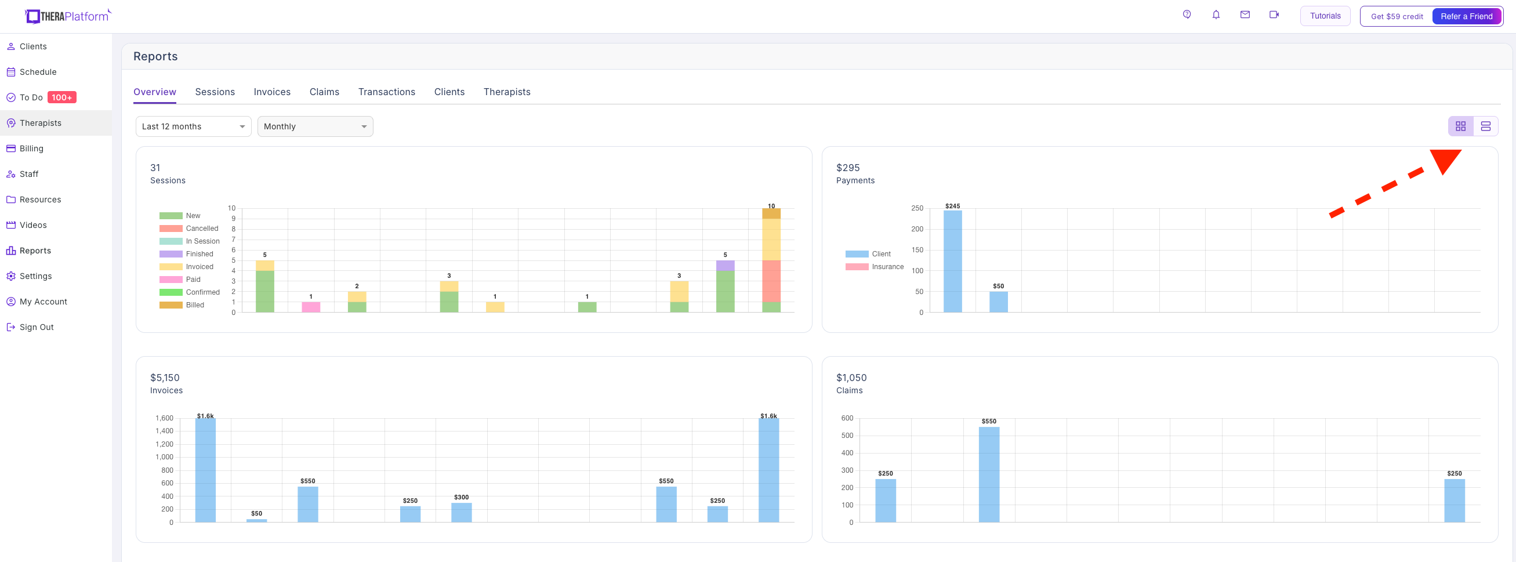Switch to grid view layout
Viewport: 1516px width, 562px height.
1460,126
